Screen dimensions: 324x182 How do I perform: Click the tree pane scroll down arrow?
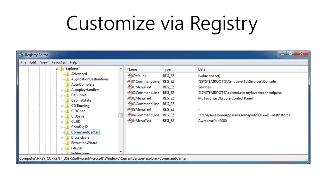(x=121, y=152)
